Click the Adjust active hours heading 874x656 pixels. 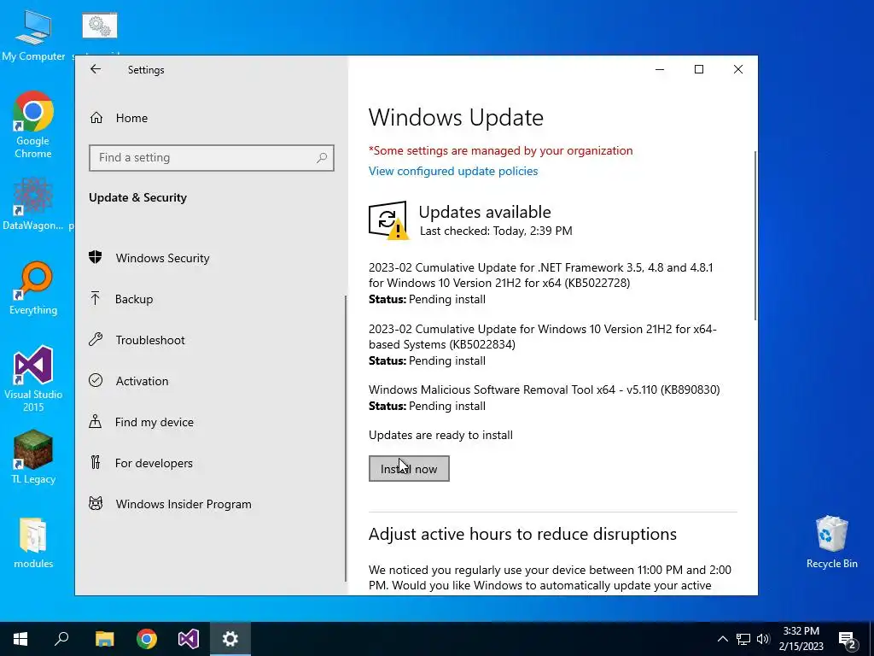point(522,534)
